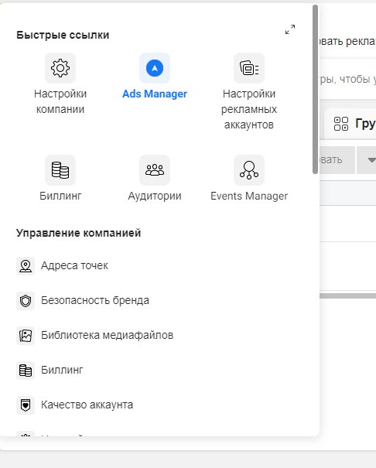Open the Events Manager icon
The image size is (376, 468).
tap(249, 170)
